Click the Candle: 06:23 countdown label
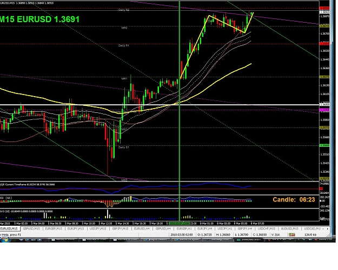 (x=294, y=200)
